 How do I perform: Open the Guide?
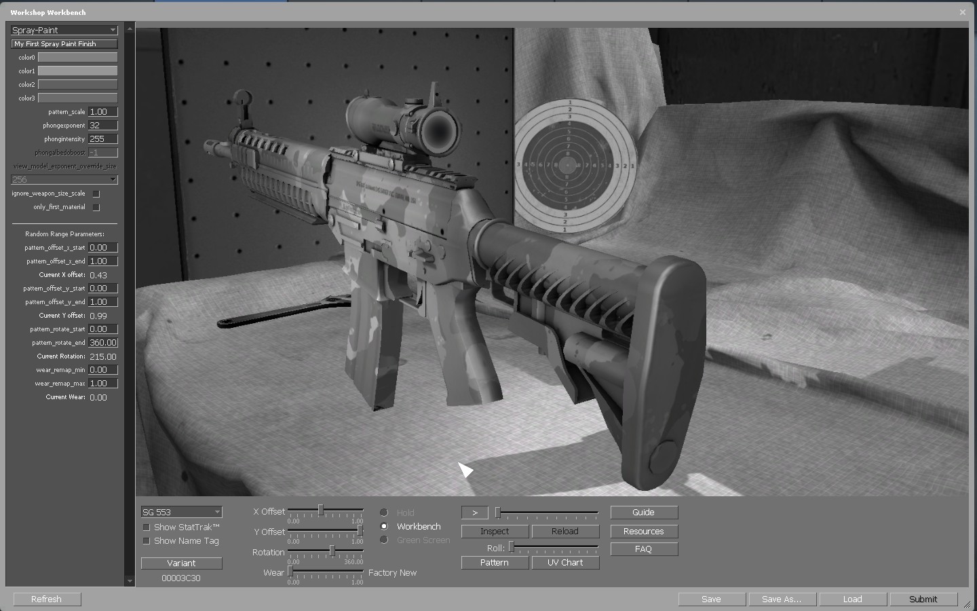[x=644, y=513]
